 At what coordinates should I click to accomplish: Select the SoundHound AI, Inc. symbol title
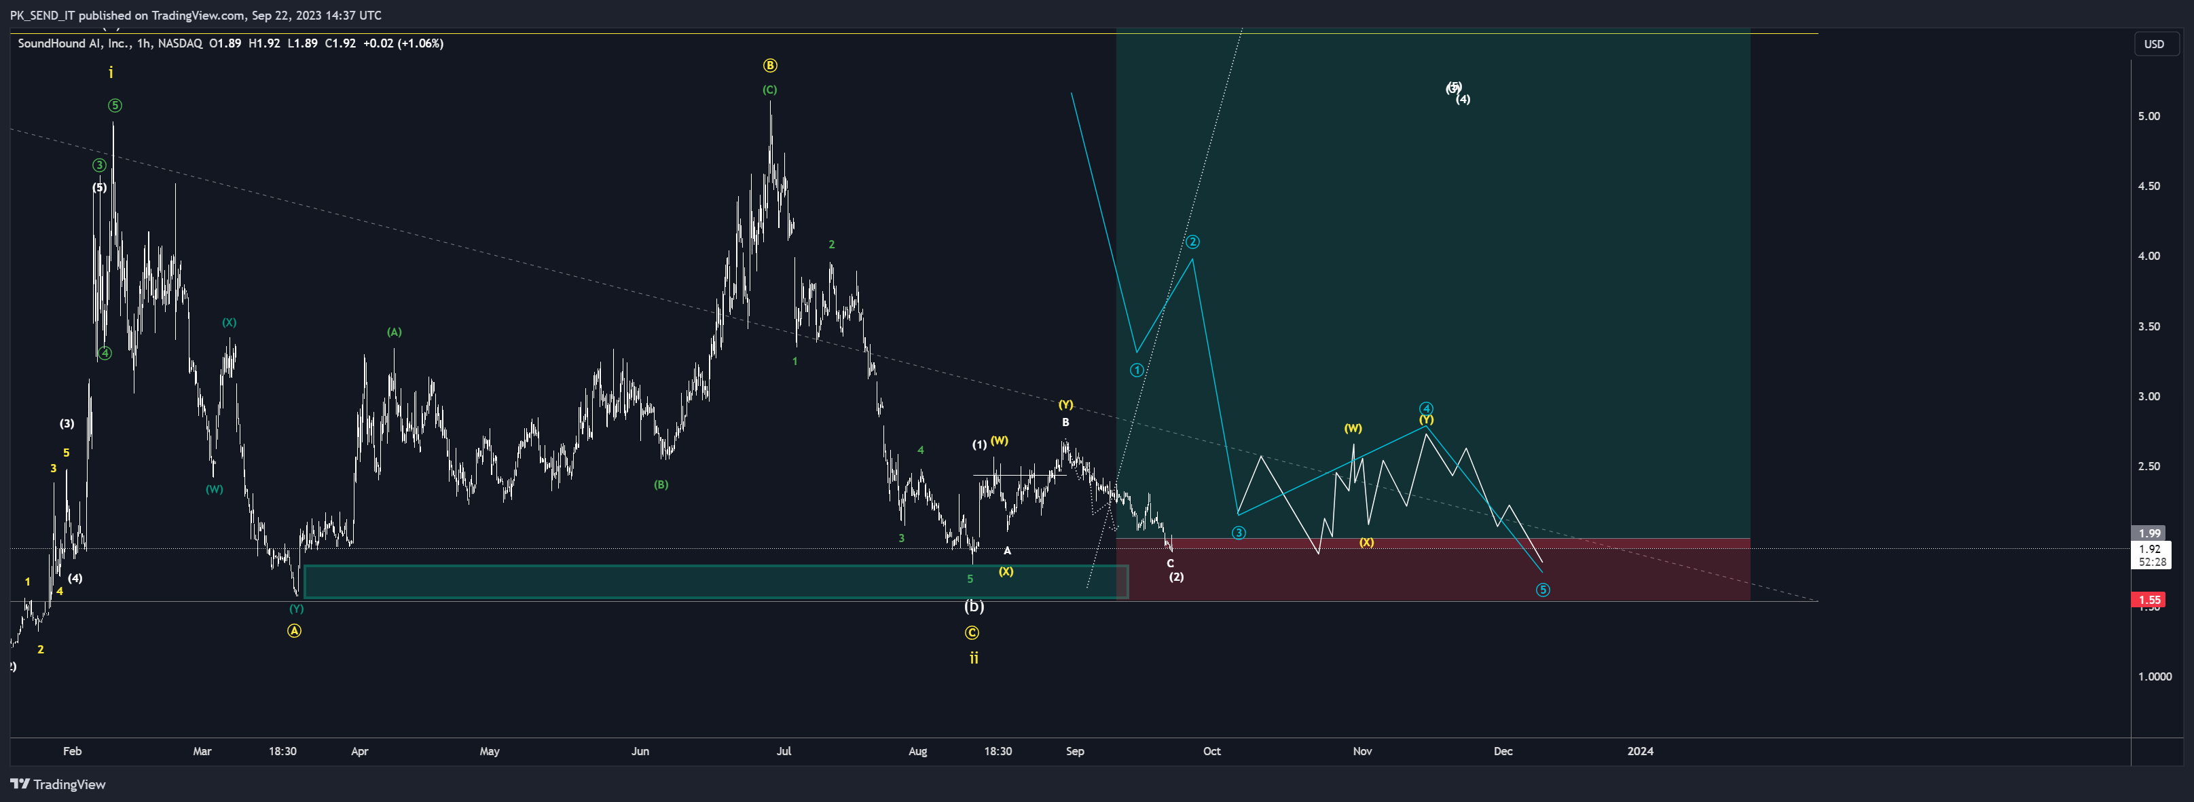click(x=75, y=43)
